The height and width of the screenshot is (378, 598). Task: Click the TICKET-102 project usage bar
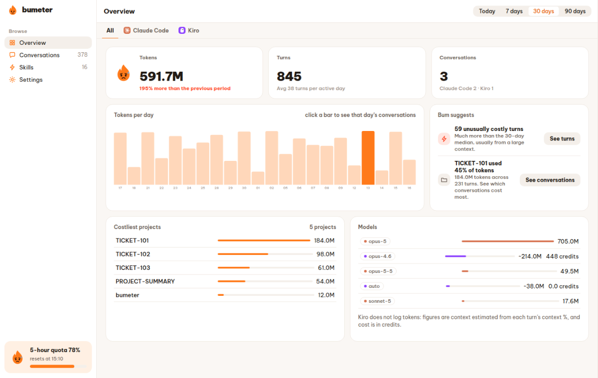(264, 254)
